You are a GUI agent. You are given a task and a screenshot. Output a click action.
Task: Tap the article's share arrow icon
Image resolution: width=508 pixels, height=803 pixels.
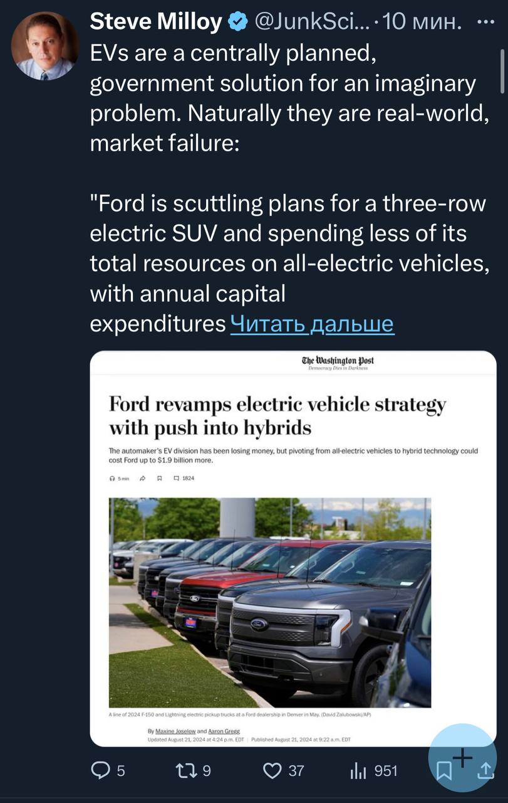point(142,478)
